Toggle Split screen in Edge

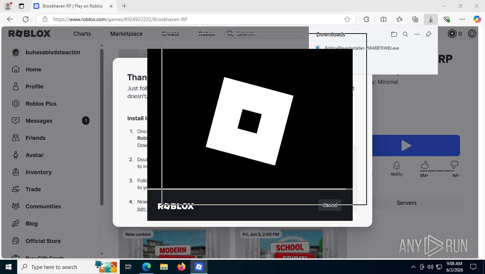coord(383,19)
